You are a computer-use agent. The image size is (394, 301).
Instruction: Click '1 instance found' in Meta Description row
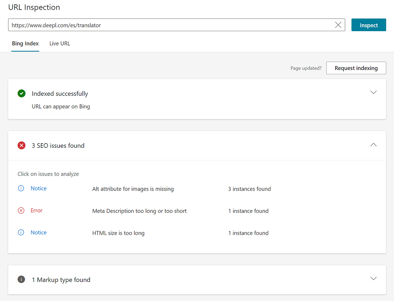click(x=248, y=211)
